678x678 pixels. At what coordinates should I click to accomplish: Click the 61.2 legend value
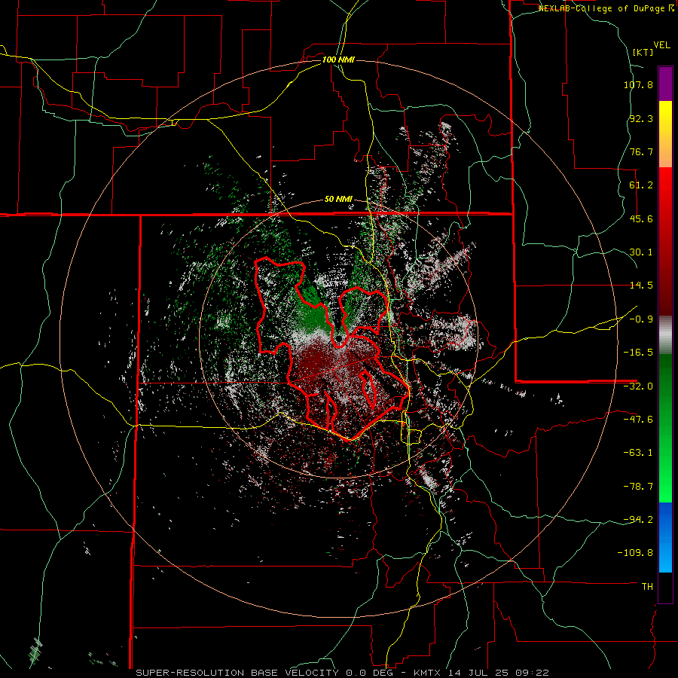click(641, 185)
